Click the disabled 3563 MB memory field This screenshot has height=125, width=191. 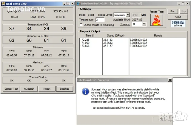pos(136,15)
